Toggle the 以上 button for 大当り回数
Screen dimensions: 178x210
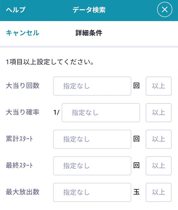[x=159, y=86]
